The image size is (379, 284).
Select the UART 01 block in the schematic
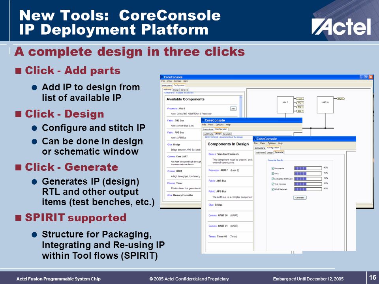[x=325, y=105]
